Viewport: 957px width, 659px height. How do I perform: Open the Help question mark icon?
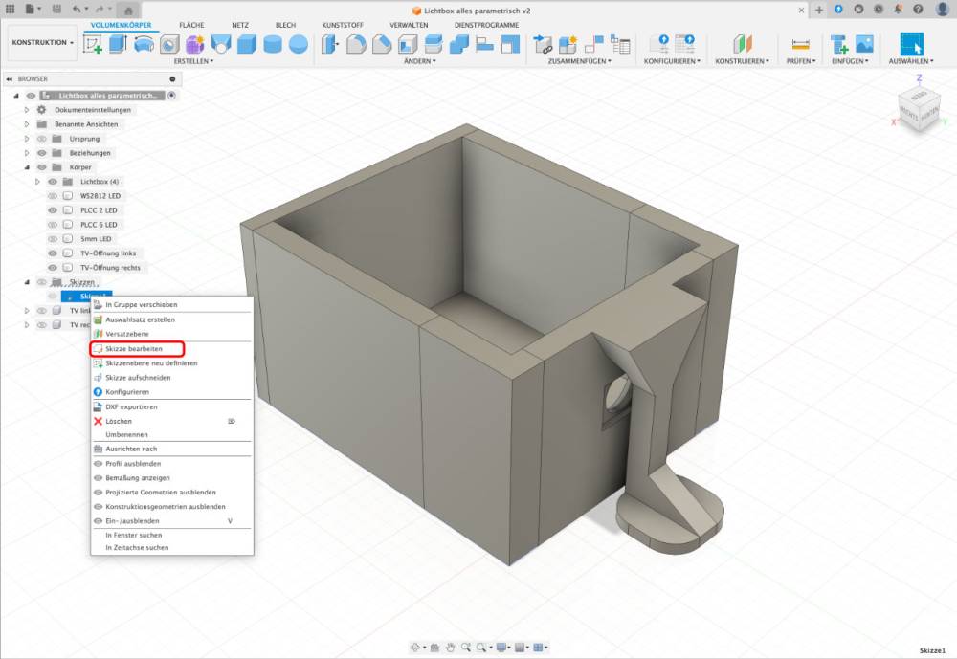click(918, 10)
